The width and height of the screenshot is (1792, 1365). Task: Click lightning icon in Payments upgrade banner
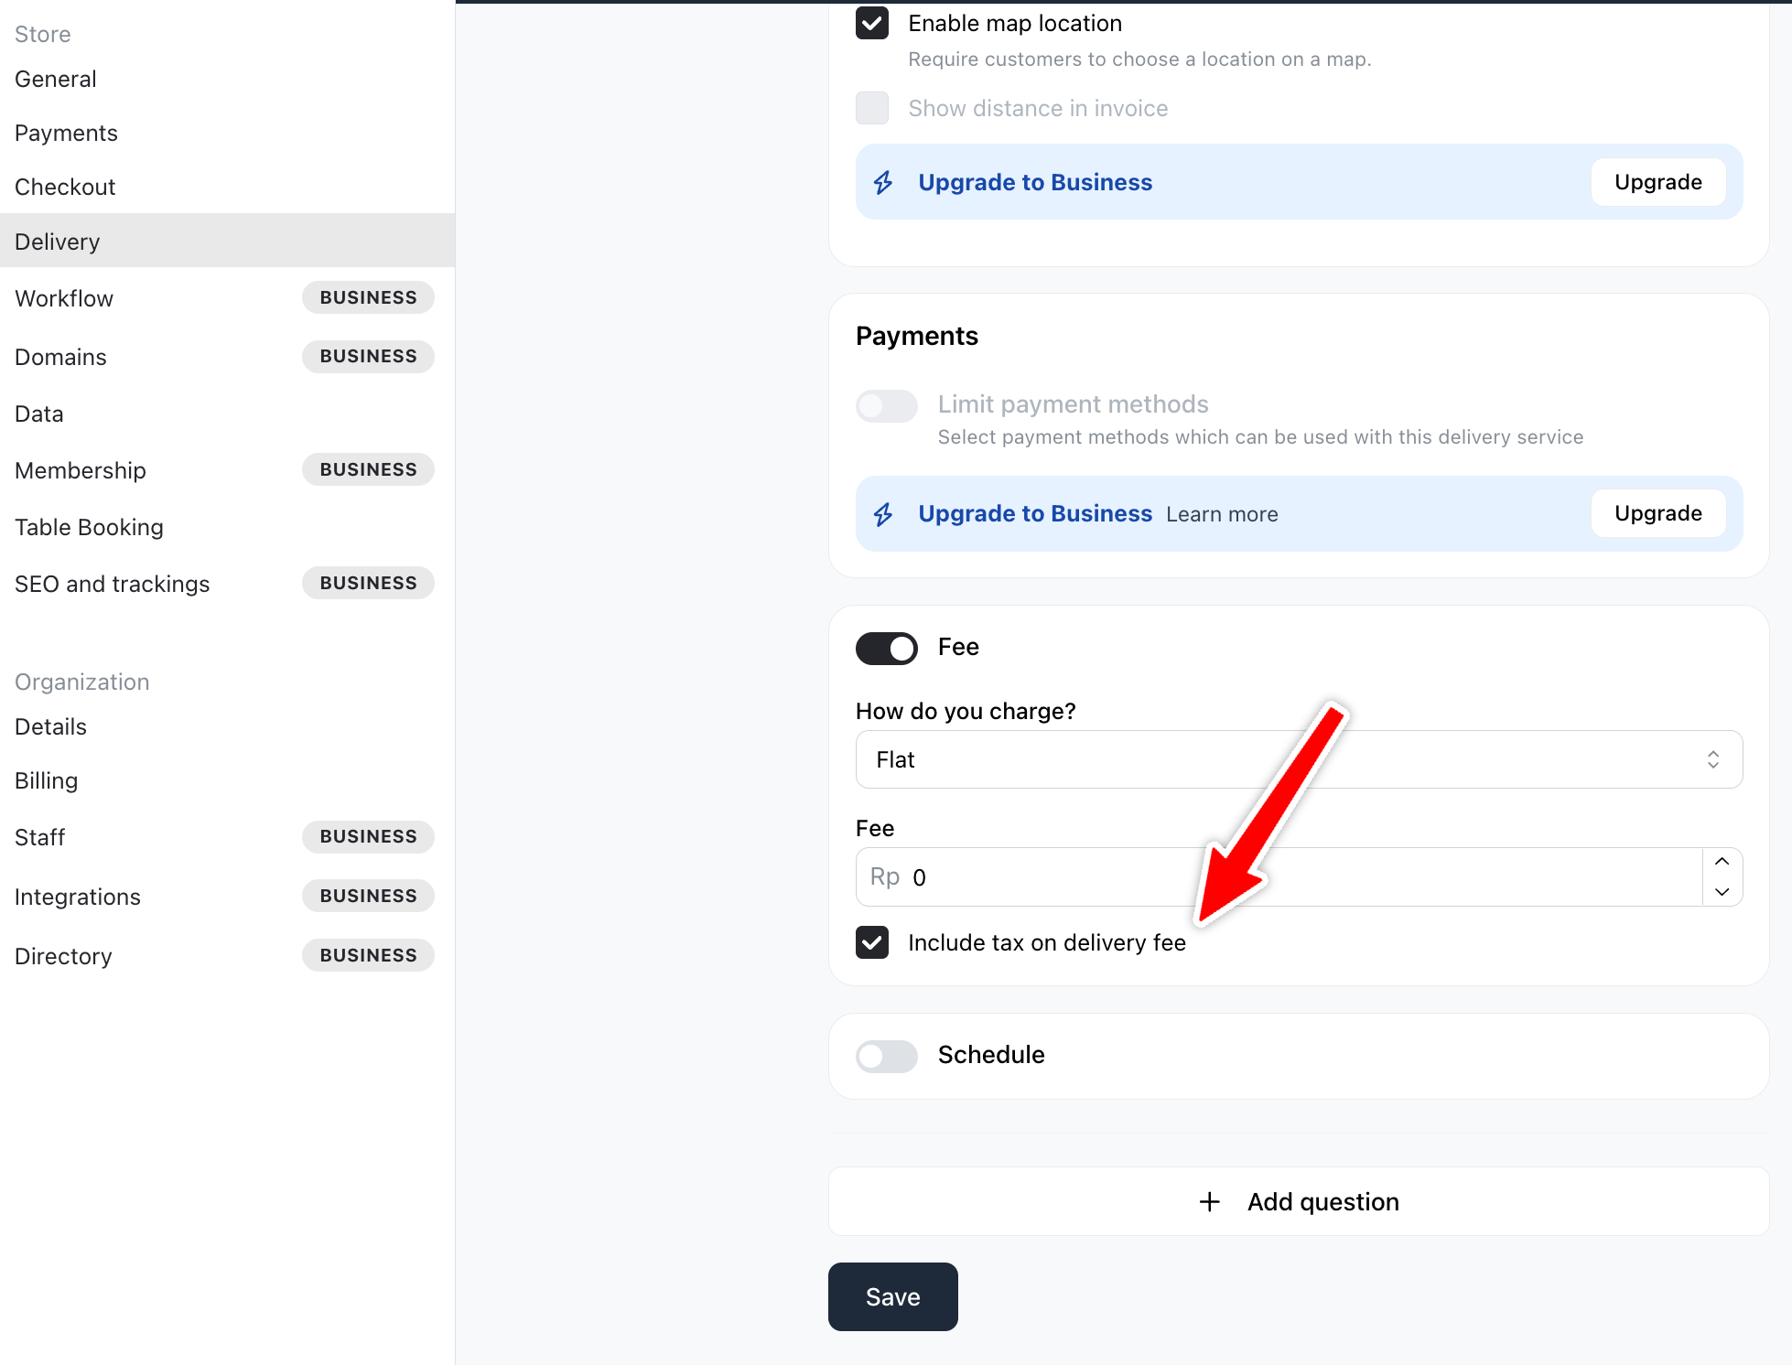click(x=883, y=514)
